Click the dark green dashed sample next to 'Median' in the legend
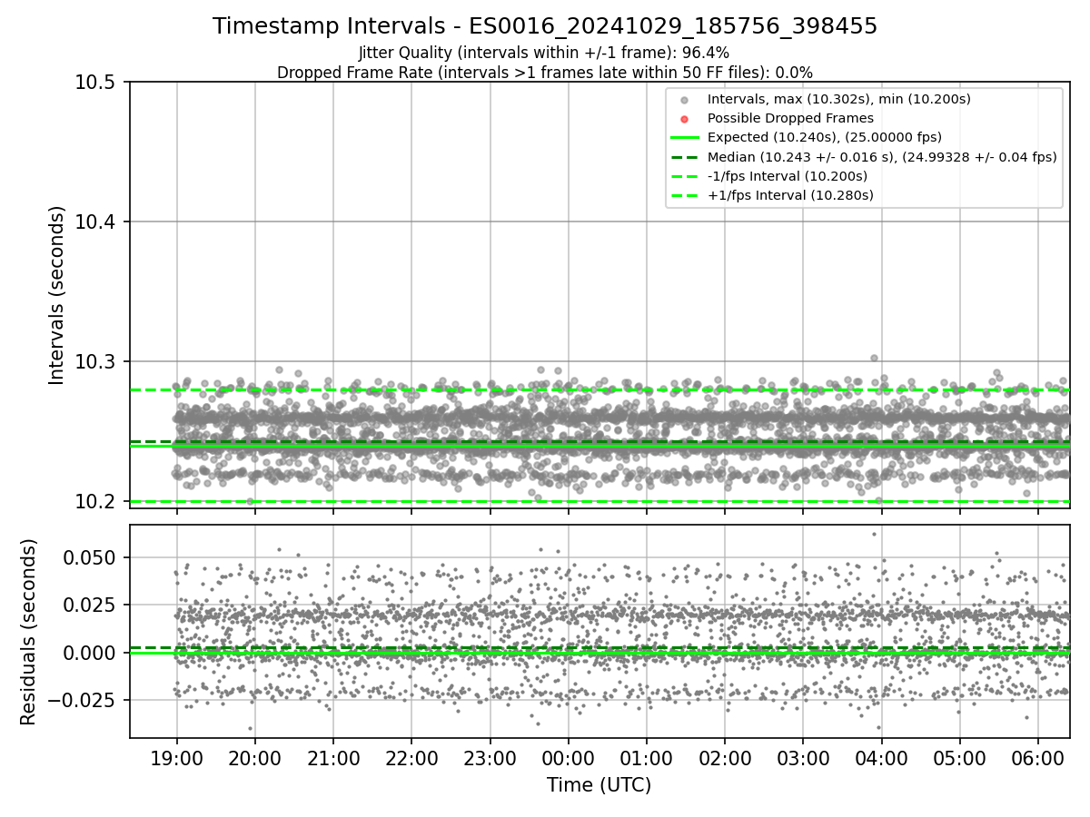Image resolution: width=1090 pixels, height=817 pixels. pos(685,156)
